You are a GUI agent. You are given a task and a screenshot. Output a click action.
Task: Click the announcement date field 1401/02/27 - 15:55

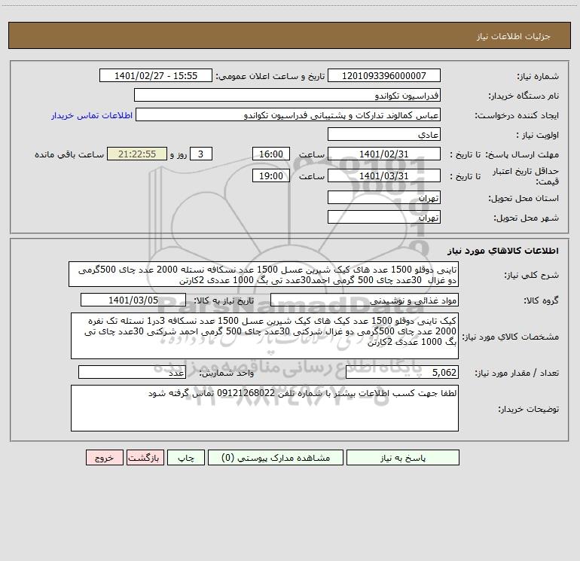(x=156, y=75)
